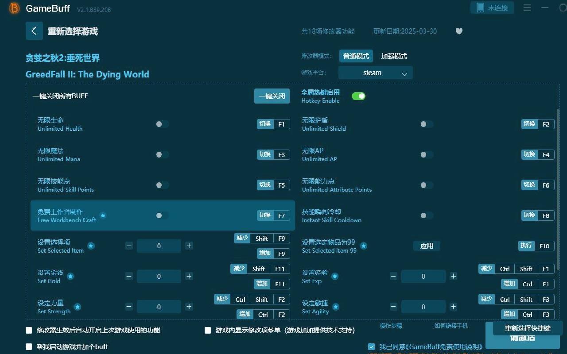Increase Set Gold value with plus
Image resolution: width=567 pixels, height=354 pixels.
click(189, 276)
